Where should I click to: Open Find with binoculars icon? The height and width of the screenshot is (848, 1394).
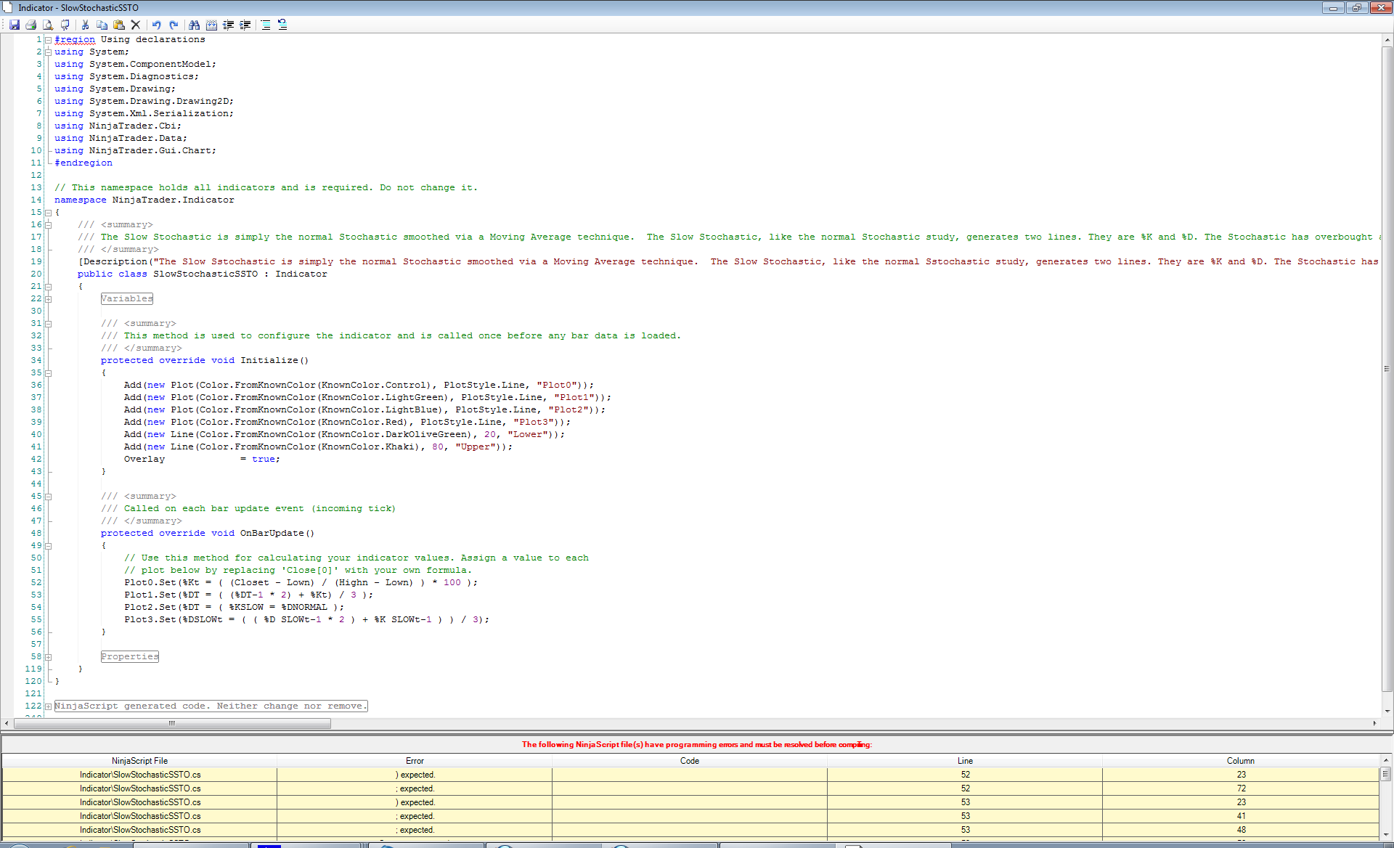[x=194, y=25]
